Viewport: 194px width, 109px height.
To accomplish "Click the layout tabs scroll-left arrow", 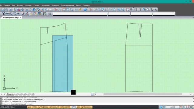I will pos(2,94).
